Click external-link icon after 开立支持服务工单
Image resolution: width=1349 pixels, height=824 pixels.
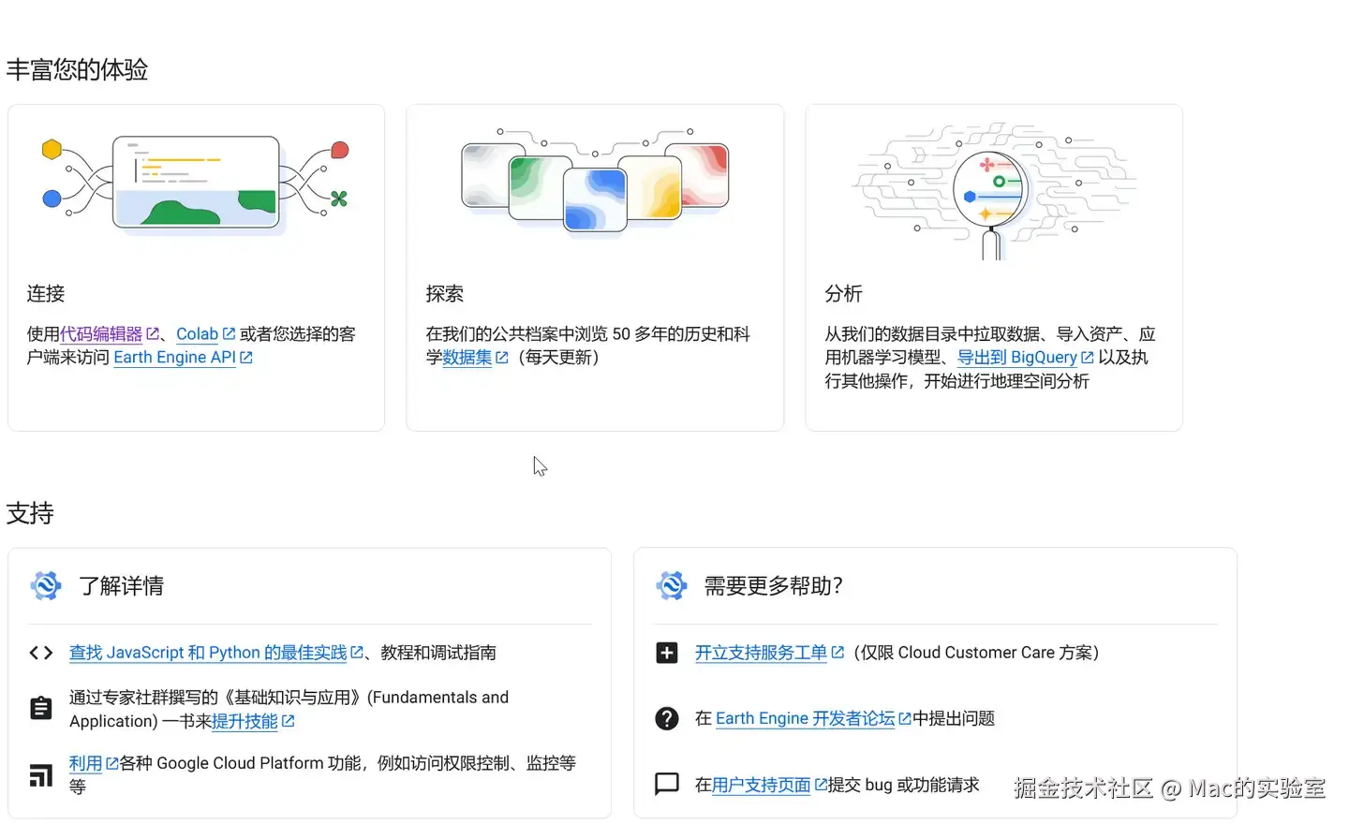point(838,652)
